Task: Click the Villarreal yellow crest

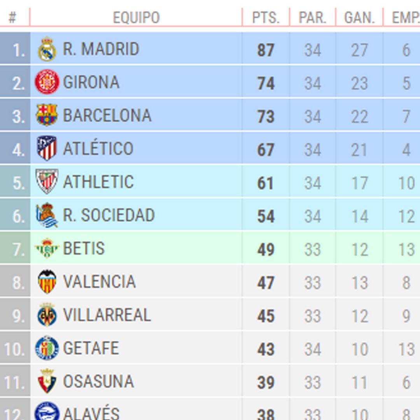Action: pyautogui.click(x=47, y=315)
